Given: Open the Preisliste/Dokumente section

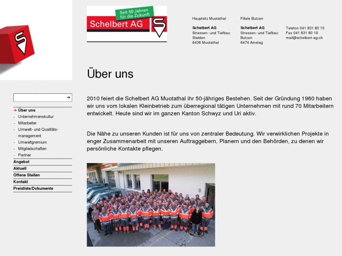Looking at the screenshot, I should [33, 188].
